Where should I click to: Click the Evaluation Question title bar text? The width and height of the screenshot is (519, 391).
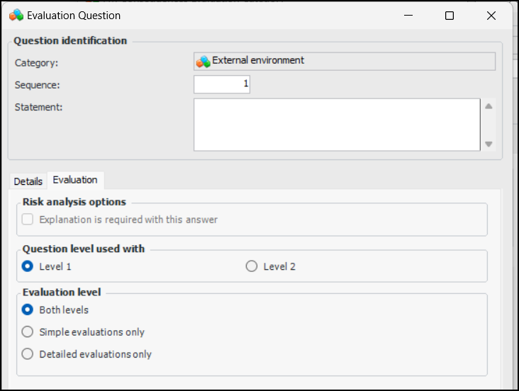point(74,16)
